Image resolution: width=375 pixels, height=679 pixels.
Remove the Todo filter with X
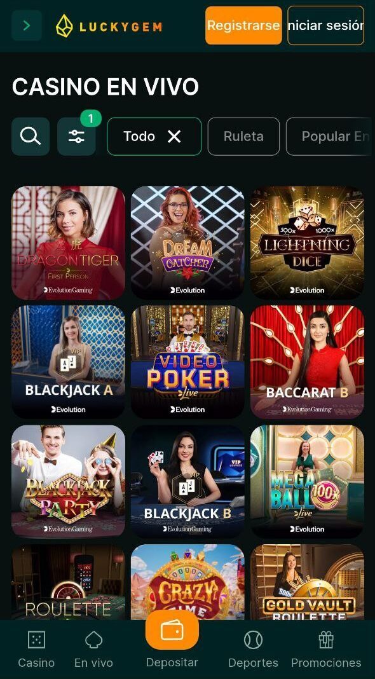click(174, 137)
